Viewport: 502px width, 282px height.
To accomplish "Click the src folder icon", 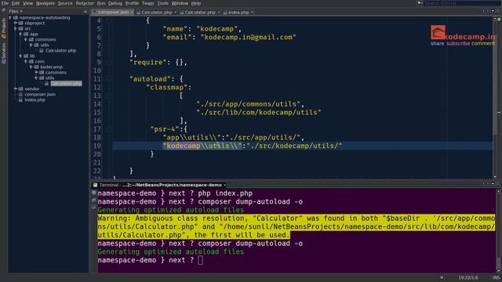I will pyautogui.click(x=21, y=28).
